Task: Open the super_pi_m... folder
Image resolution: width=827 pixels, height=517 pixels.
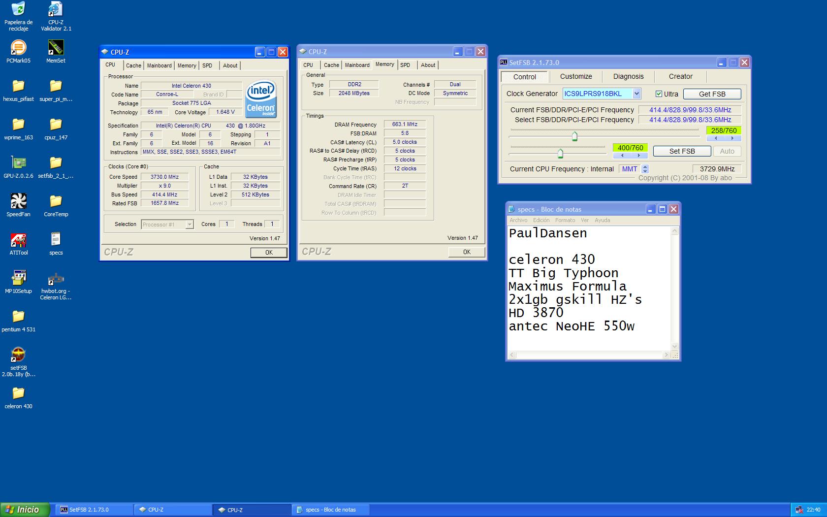Action: 56,90
